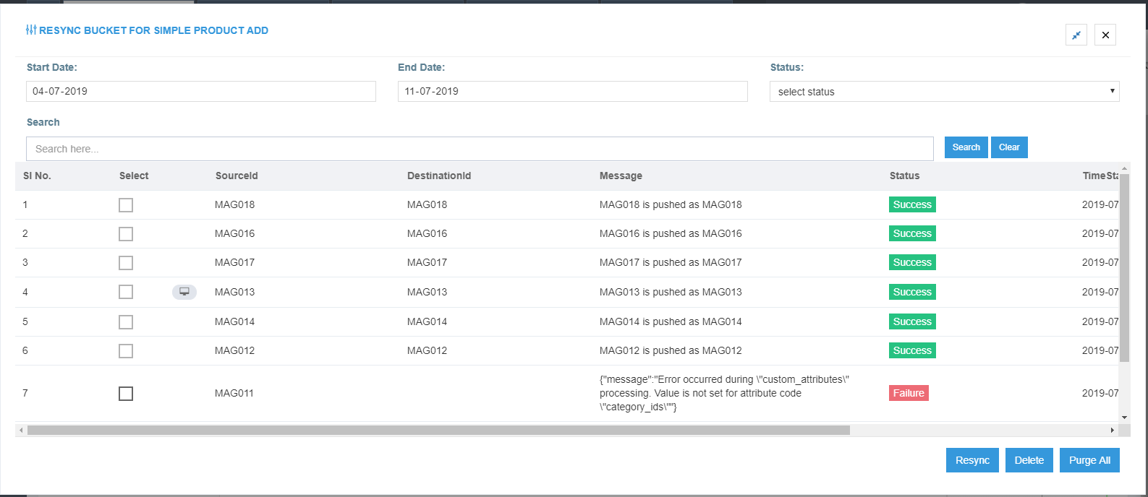Click the Delete button
The image size is (1148, 497).
1029,460
